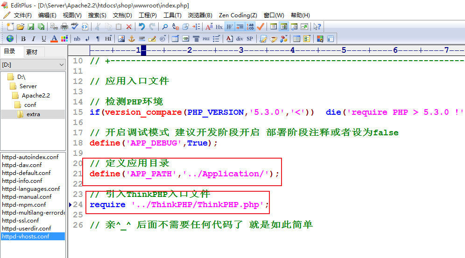Viewport: 465px width, 258px height.
Task: Toggle line numbers display button
Action: (x=250, y=27)
